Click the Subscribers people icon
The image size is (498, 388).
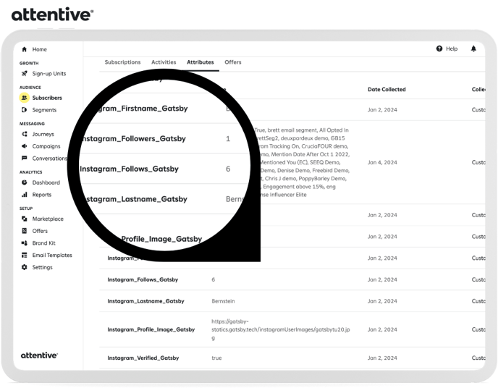pos(24,98)
